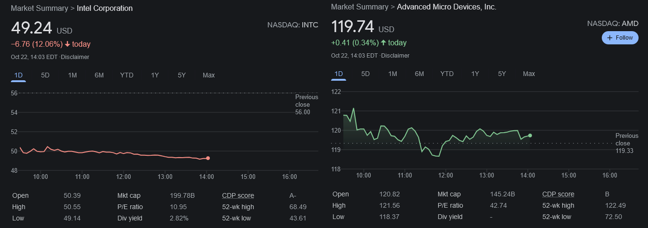Click the green up arrow next to AMD change
Viewport: 648px width, 228px height.
point(383,42)
